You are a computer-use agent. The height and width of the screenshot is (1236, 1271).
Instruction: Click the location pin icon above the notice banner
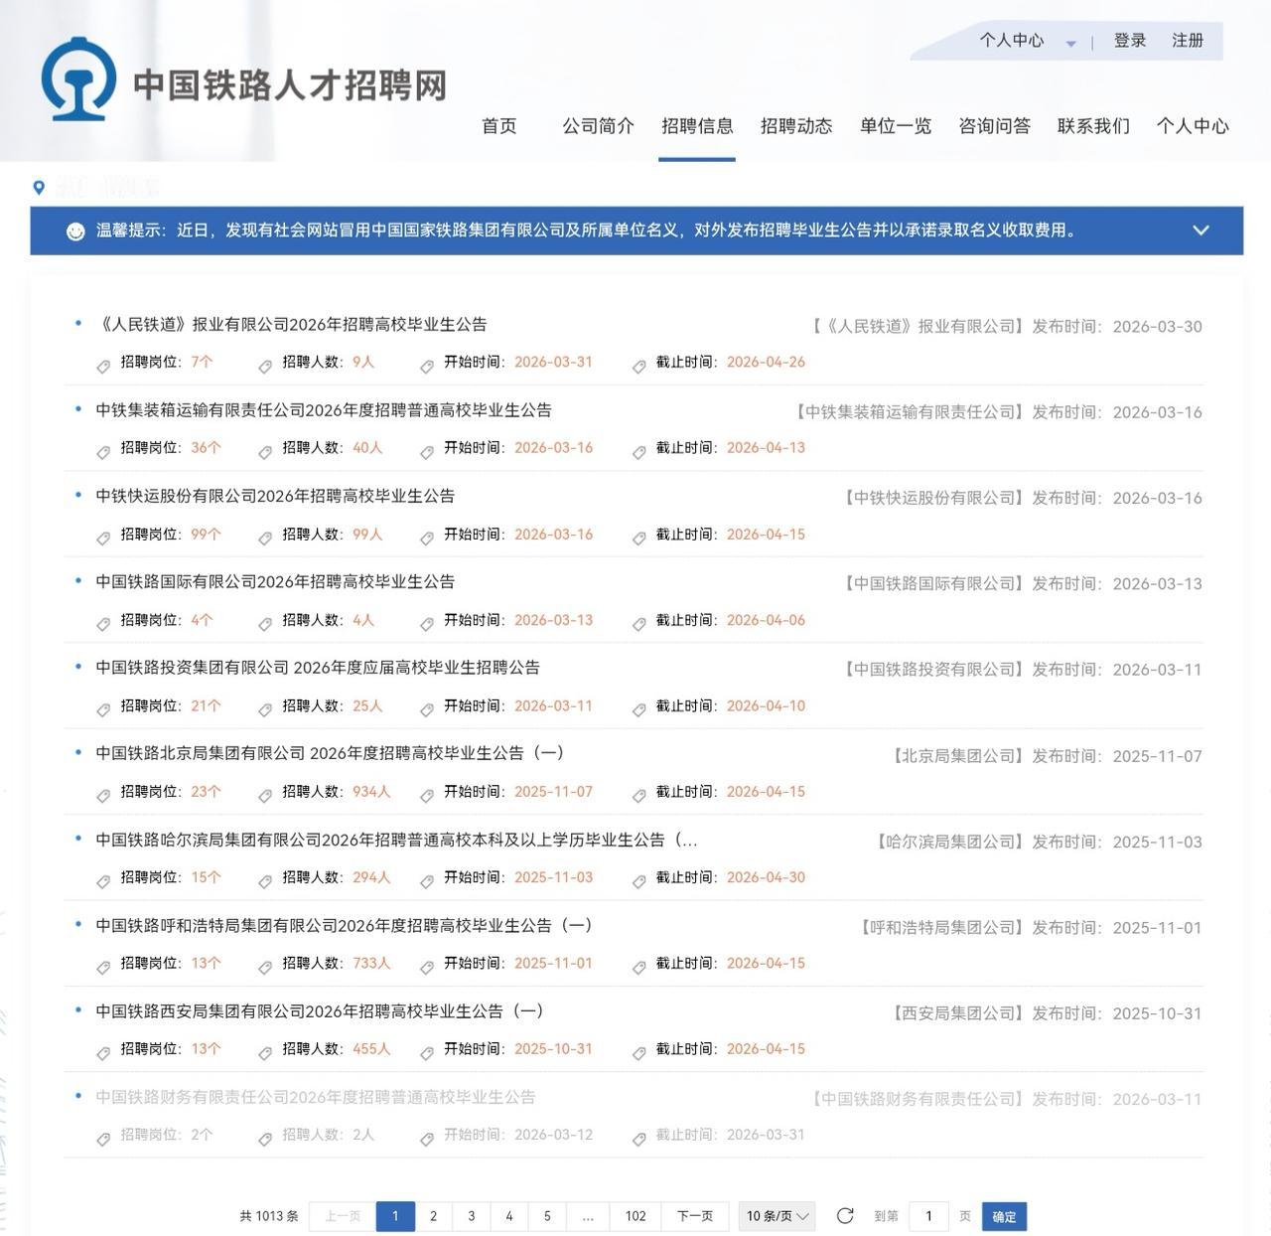pos(39,185)
